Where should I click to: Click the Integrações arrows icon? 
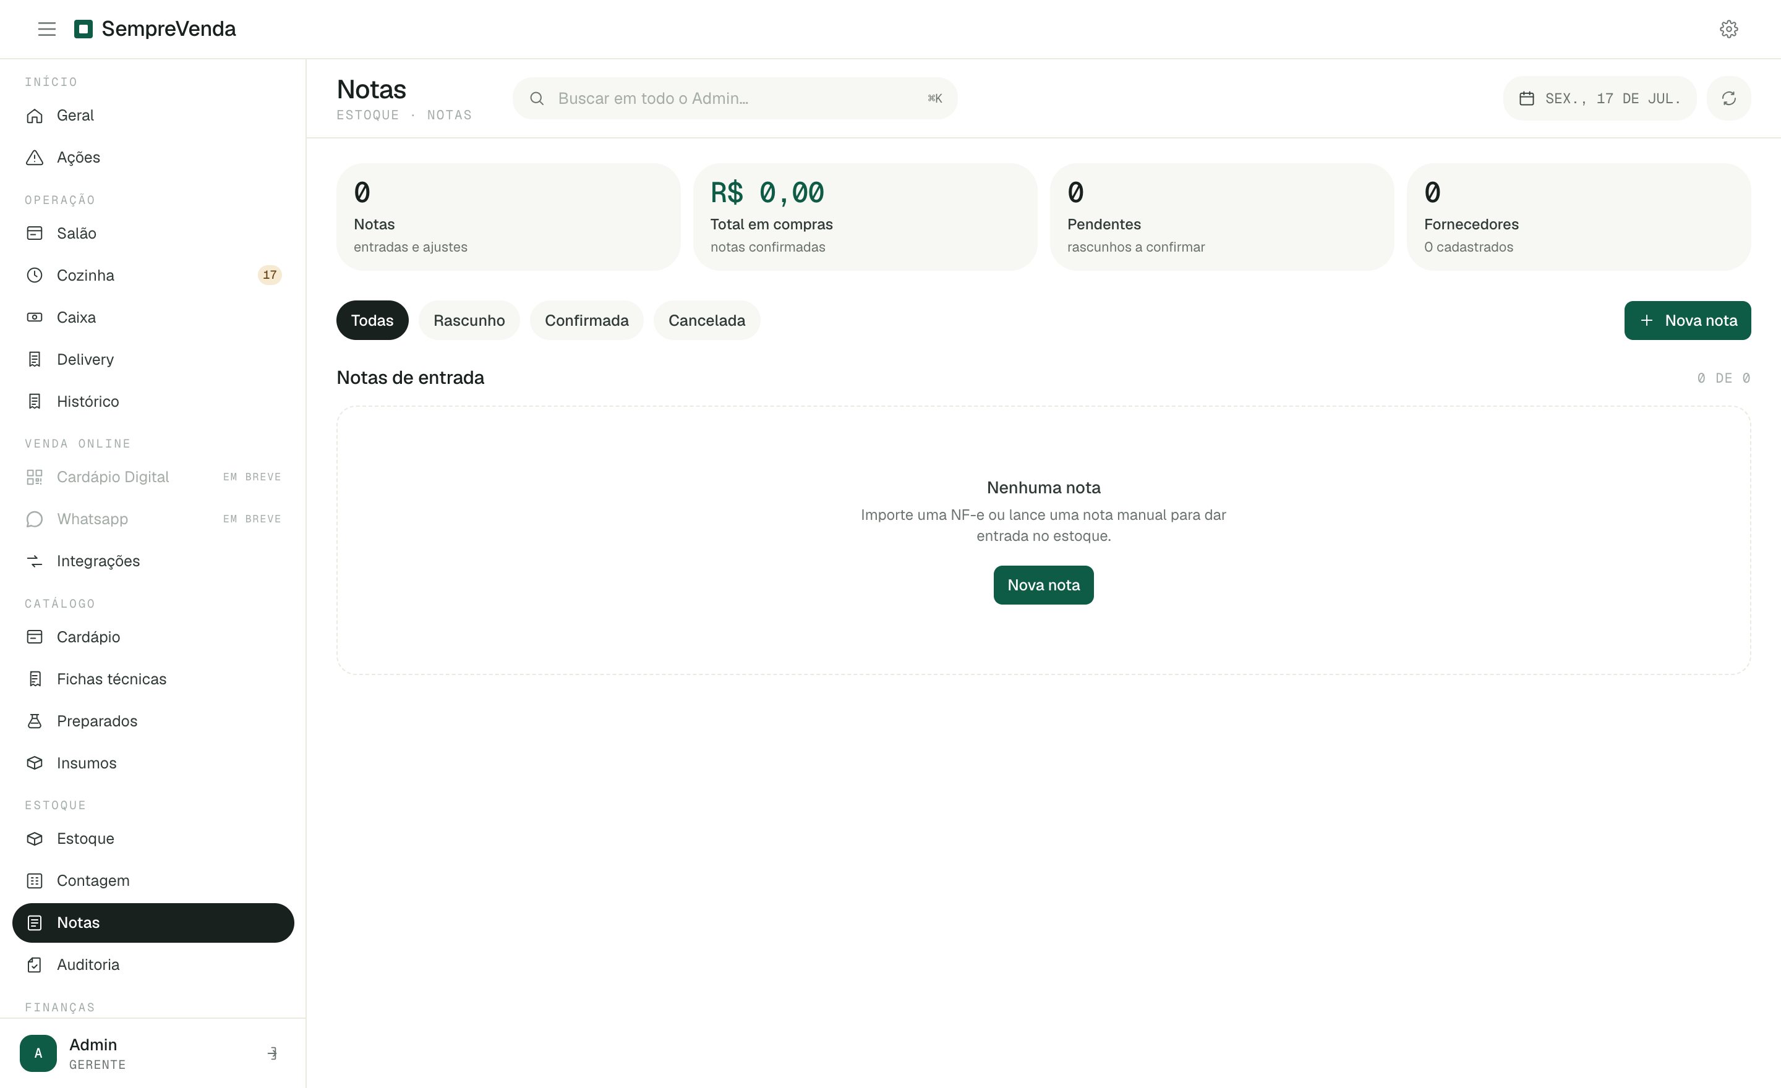[35, 561]
